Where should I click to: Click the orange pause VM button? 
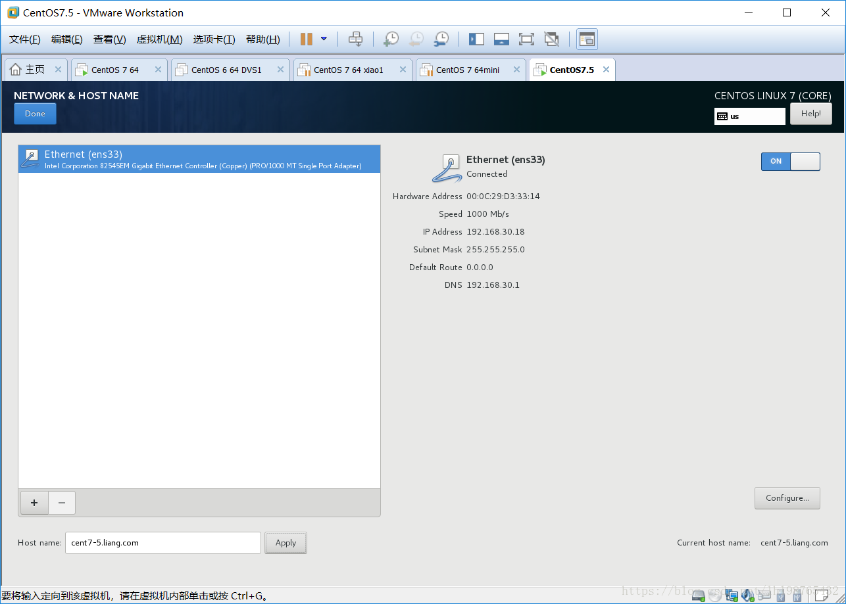(306, 39)
